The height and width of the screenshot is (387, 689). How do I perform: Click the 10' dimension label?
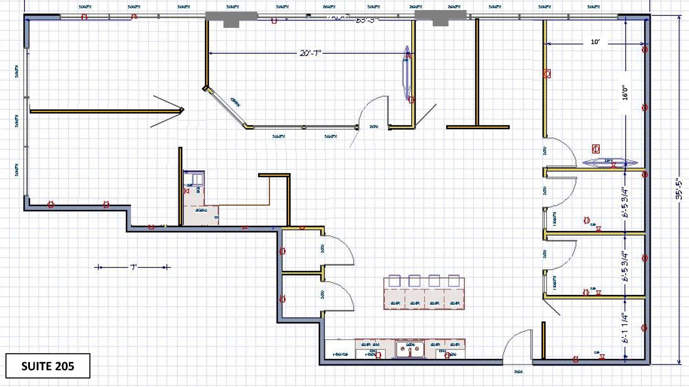click(x=595, y=42)
